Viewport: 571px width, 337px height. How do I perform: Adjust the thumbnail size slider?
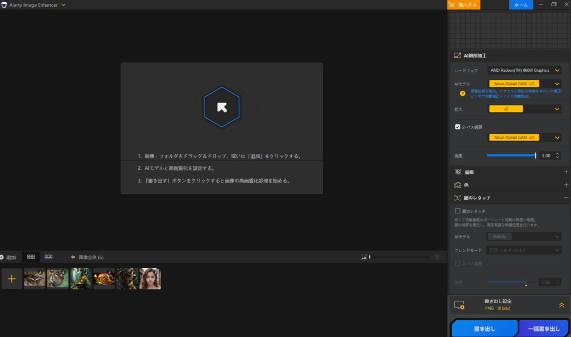tap(399, 257)
